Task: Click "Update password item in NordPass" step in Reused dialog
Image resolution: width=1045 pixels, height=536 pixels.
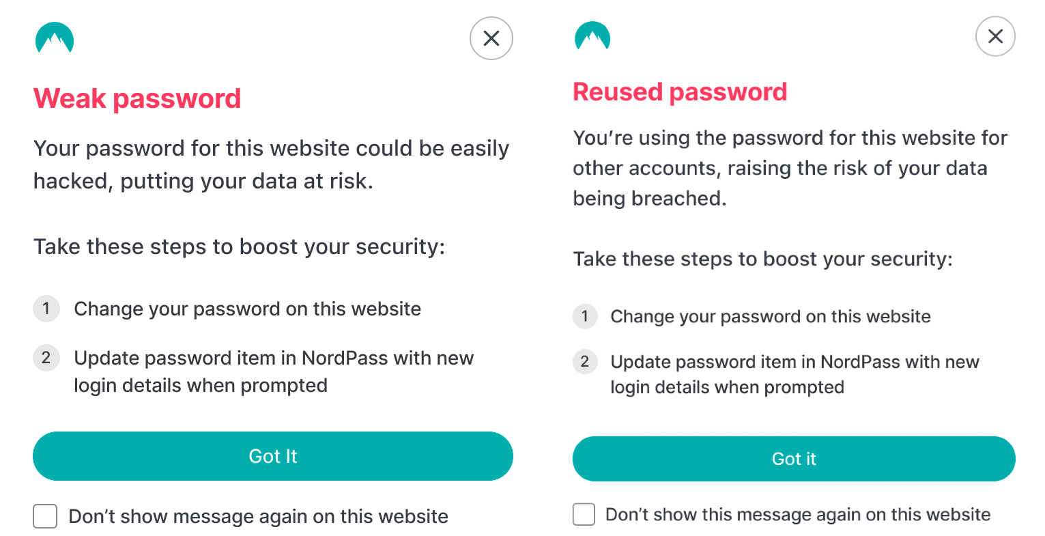Action: coord(795,374)
